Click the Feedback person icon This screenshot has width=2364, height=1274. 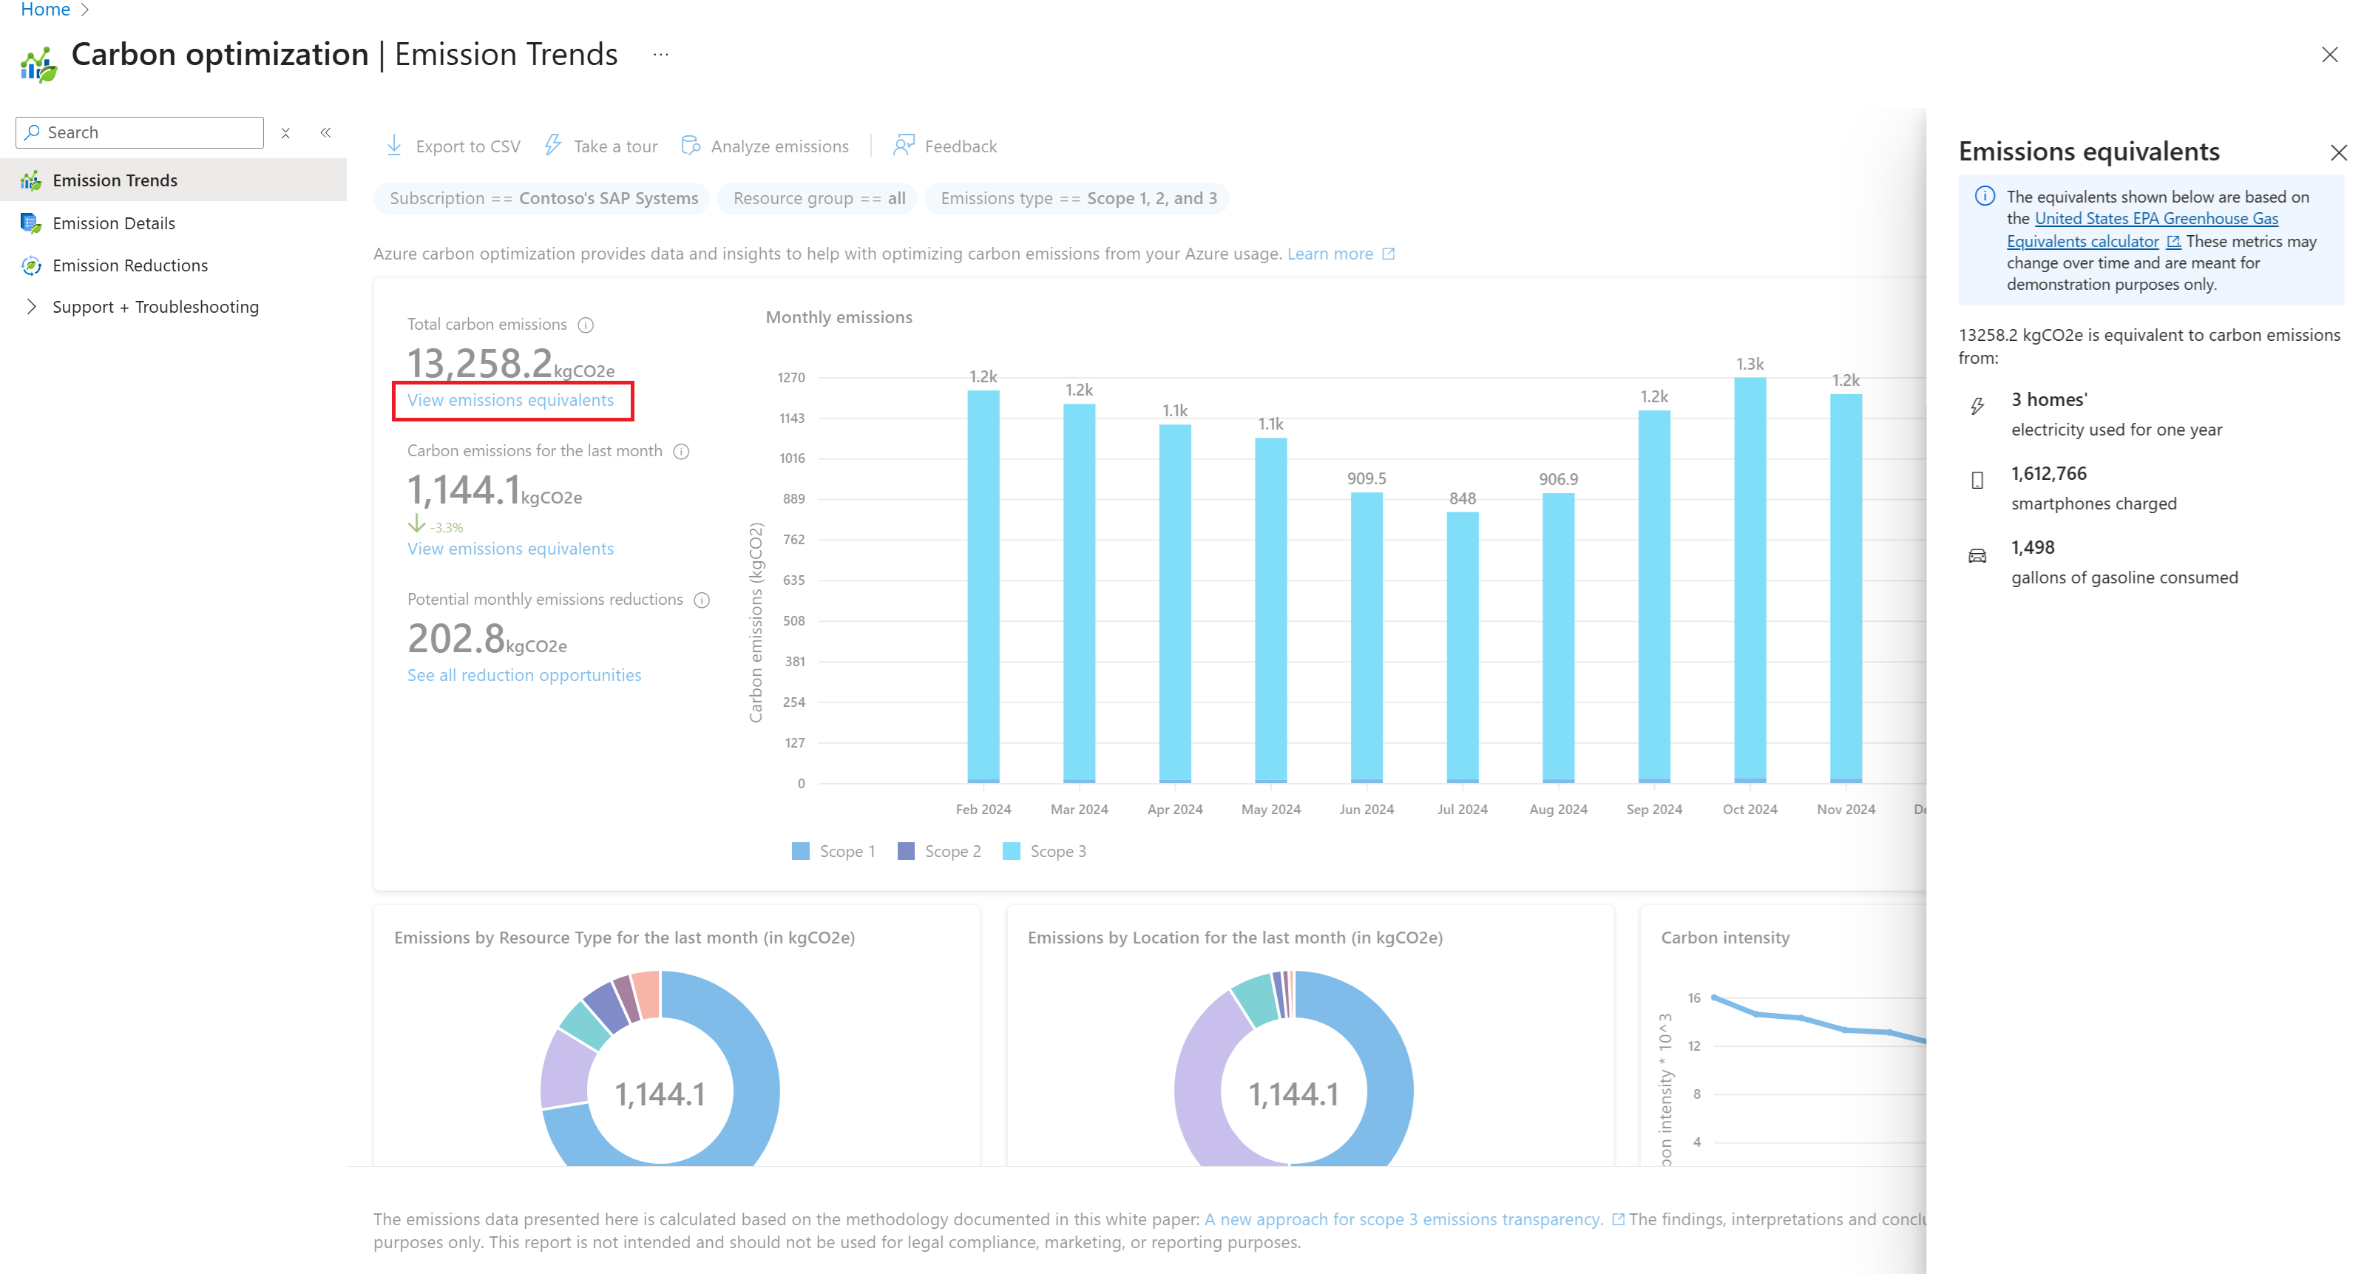904,146
